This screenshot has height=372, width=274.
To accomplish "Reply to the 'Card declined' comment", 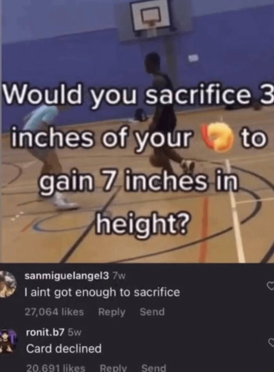I will click(x=113, y=367).
